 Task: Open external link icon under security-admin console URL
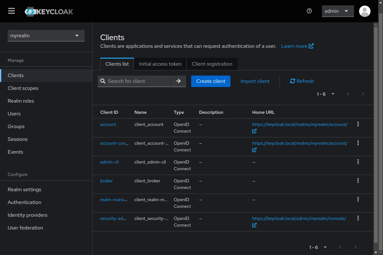[254, 225]
